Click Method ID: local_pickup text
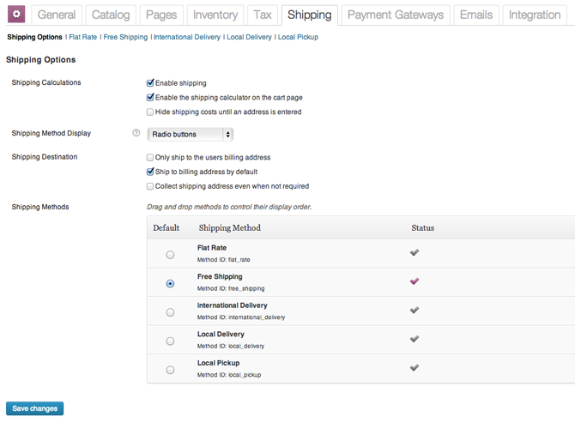The width and height of the screenshot is (575, 429). pyautogui.click(x=229, y=375)
